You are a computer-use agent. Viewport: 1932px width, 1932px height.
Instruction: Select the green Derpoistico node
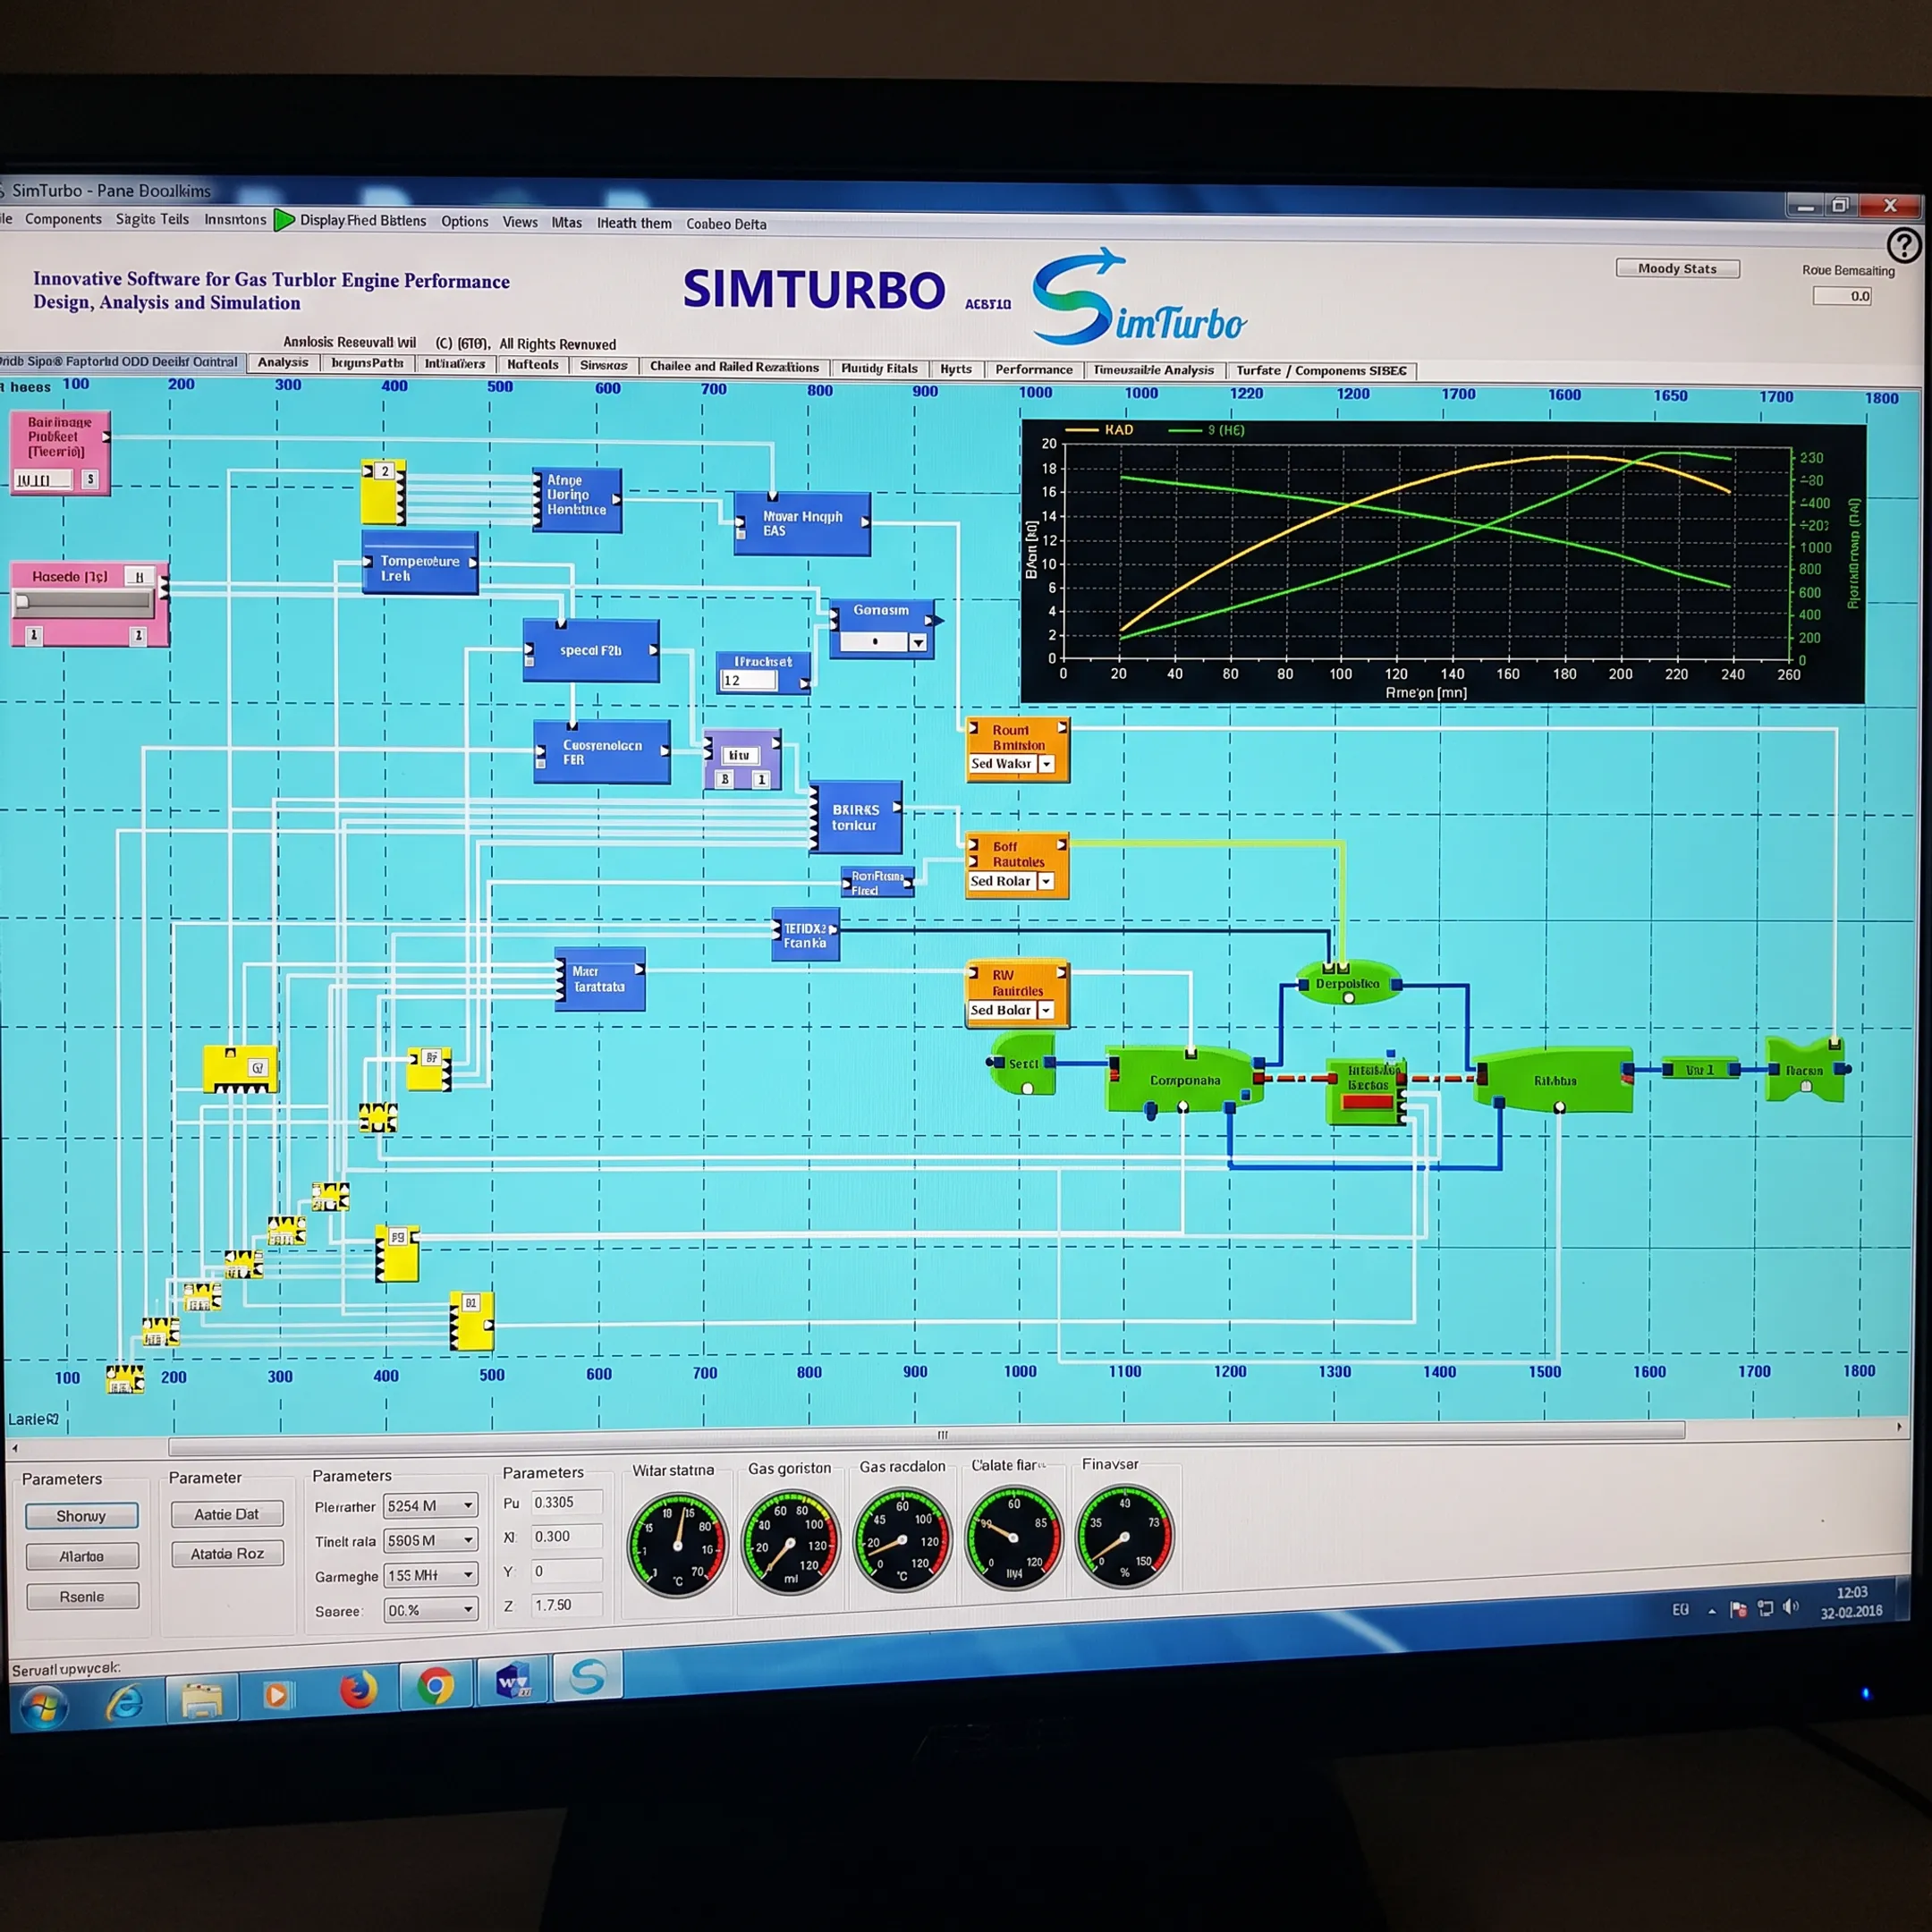pyautogui.click(x=1348, y=984)
